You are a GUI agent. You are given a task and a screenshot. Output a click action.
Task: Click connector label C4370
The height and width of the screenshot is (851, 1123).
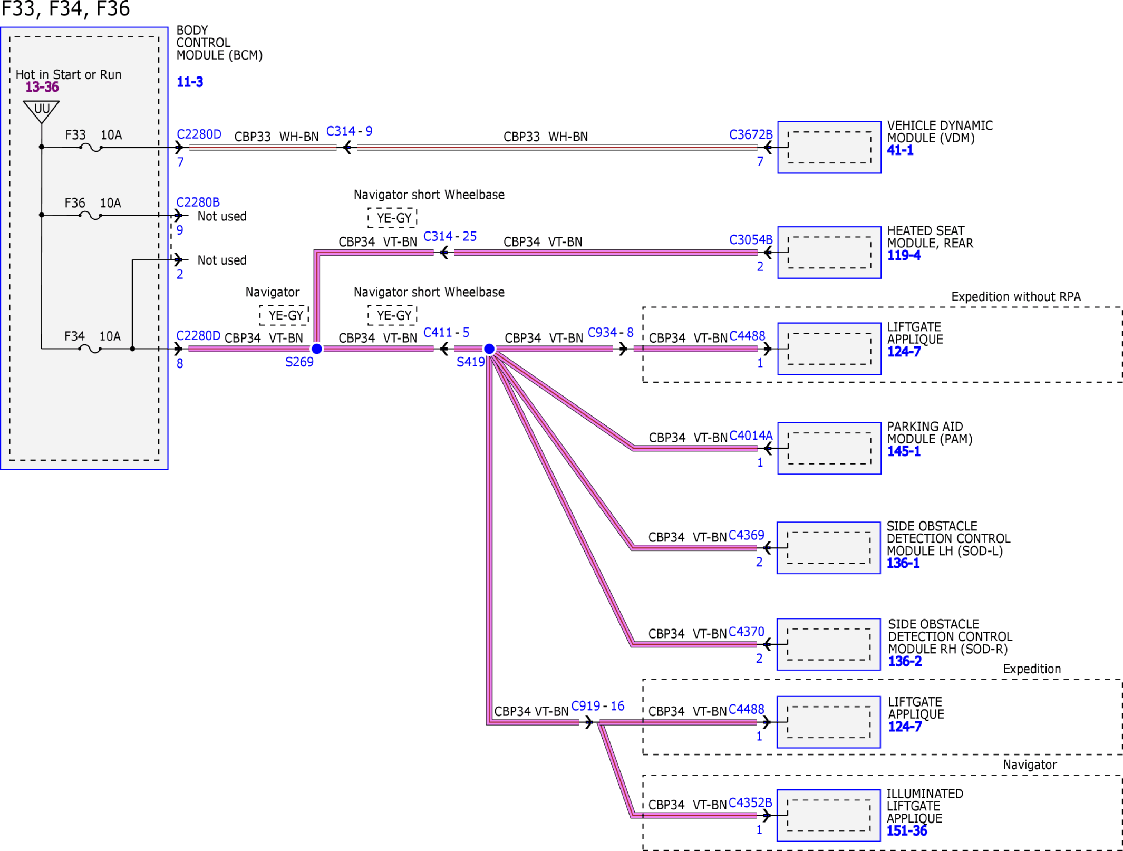746,632
